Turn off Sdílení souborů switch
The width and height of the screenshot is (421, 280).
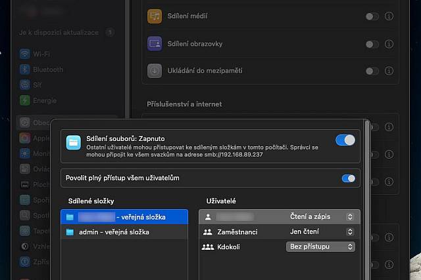pos(345,140)
